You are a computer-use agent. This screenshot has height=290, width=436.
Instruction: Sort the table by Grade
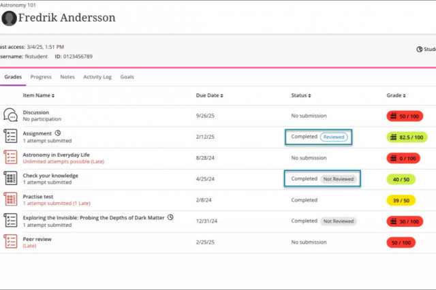pyautogui.click(x=396, y=95)
